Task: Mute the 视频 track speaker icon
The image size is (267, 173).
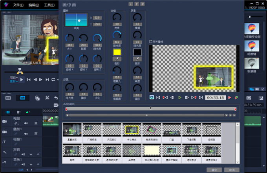Action: (26, 123)
